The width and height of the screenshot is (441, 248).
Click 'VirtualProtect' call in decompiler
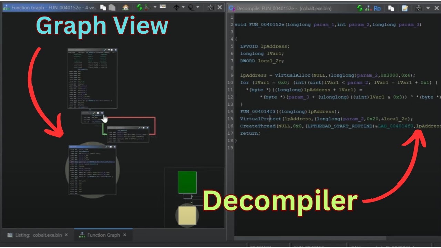coord(260,118)
